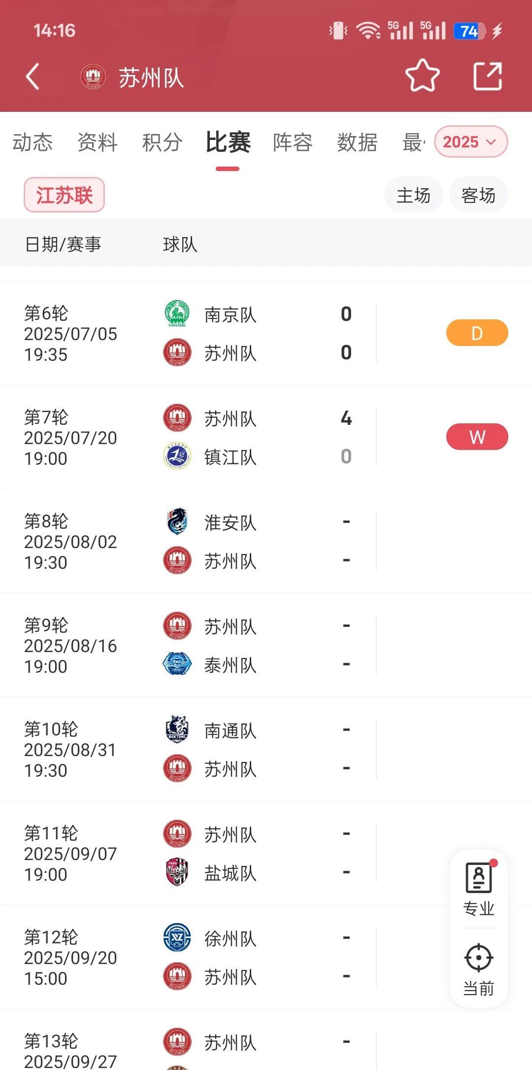Screen dimensions: 532x1070
Task: Tap the Huai'an team logo
Action: [177, 521]
